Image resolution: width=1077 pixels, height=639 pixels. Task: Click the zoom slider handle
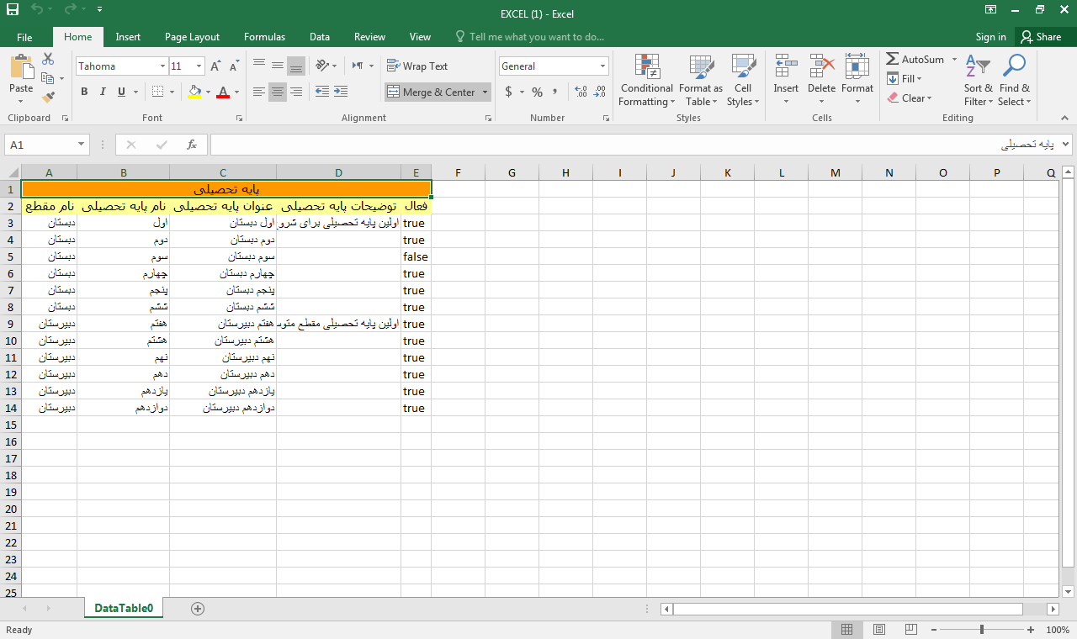(x=981, y=630)
